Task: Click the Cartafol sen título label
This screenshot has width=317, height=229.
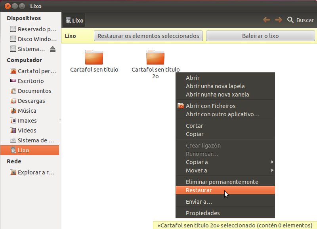Action: [x=94, y=69]
